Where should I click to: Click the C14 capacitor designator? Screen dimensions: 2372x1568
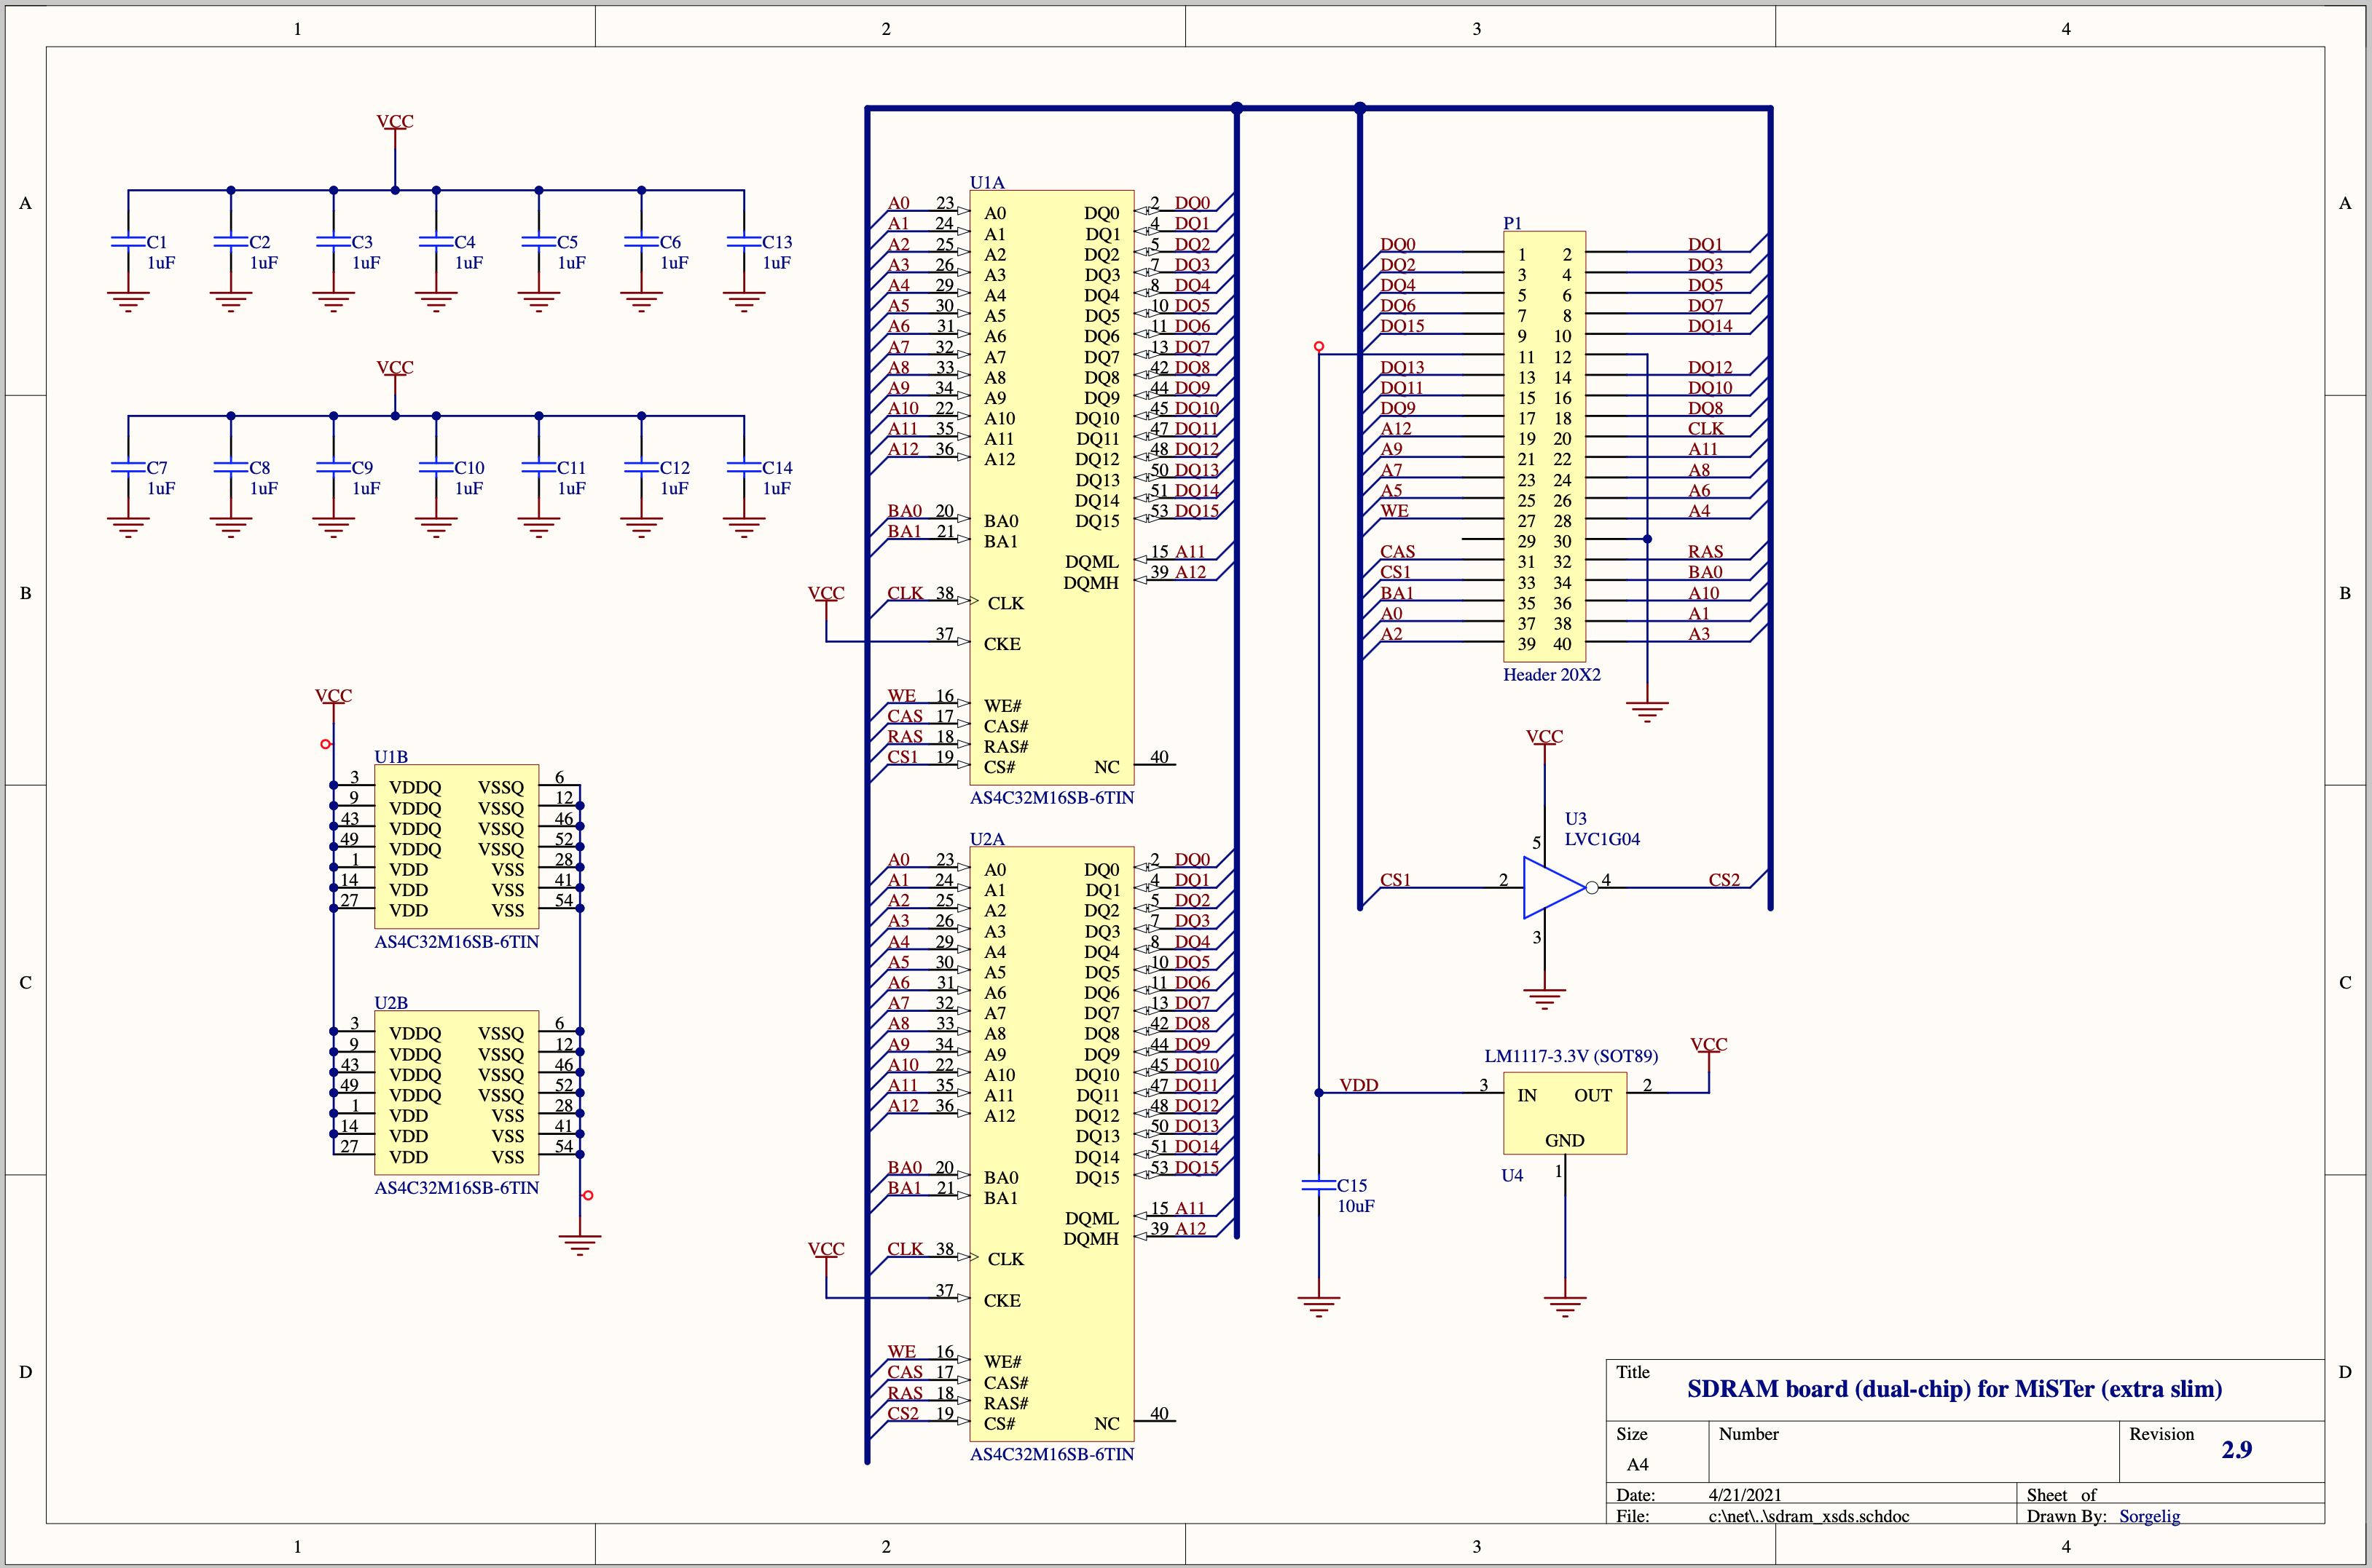(x=777, y=468)
